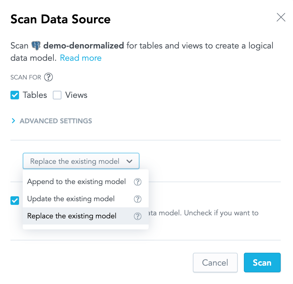The image size is (293, 284).
Task: Click help icon beside Update the existing model
Action: (x=138, y=199)
